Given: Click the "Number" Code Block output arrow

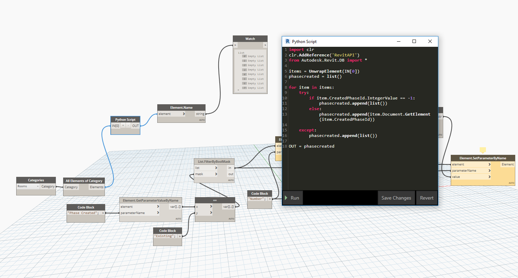Looking at the screenshot, I should (270, 199).
